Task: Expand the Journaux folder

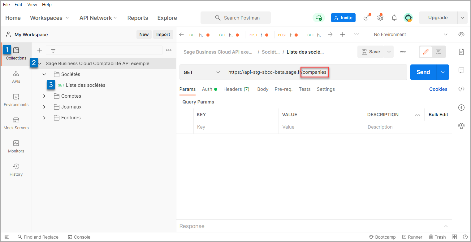Action: (x=44, y=107)
